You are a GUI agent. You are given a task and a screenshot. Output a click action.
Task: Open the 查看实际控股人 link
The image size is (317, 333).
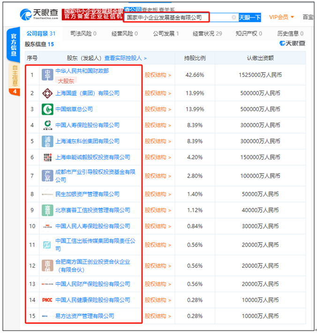point(126,58)
